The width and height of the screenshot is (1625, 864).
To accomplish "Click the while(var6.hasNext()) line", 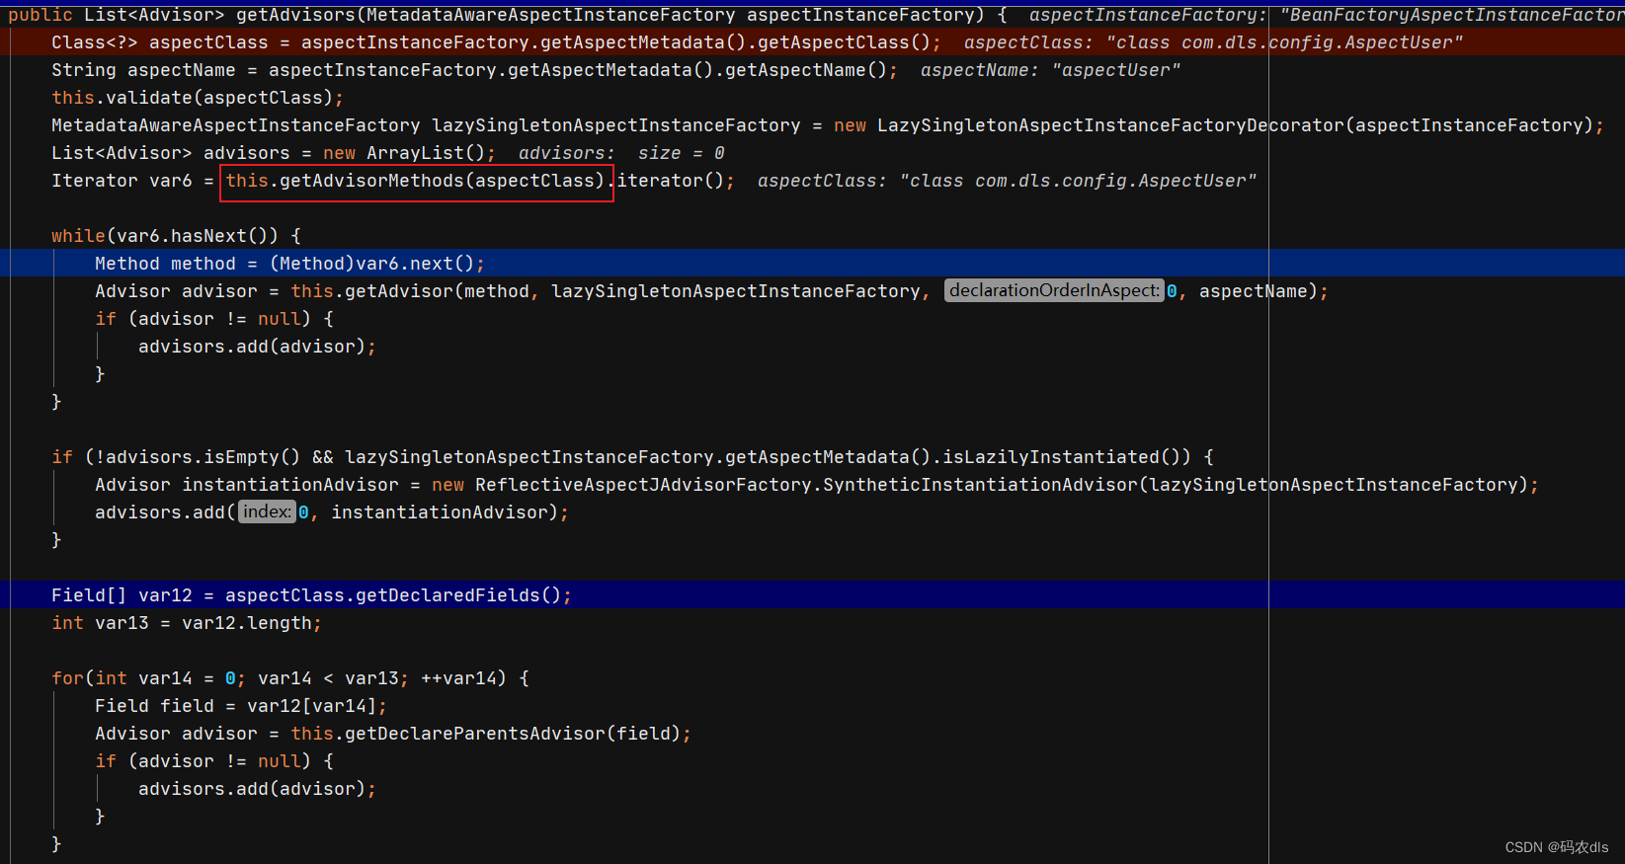I will click(x=176, y=236).
